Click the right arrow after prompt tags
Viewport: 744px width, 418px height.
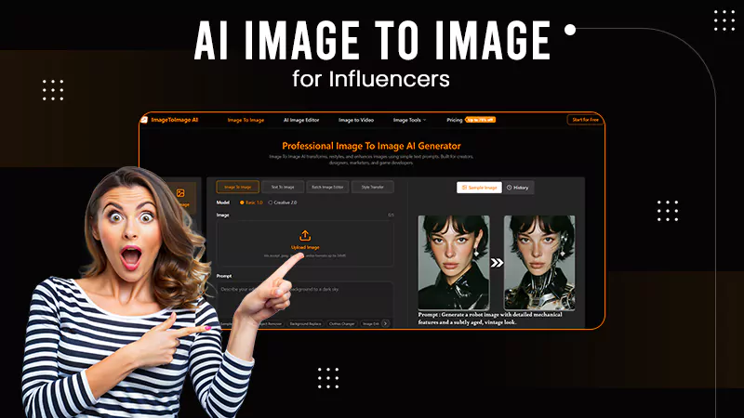(385, 323)
